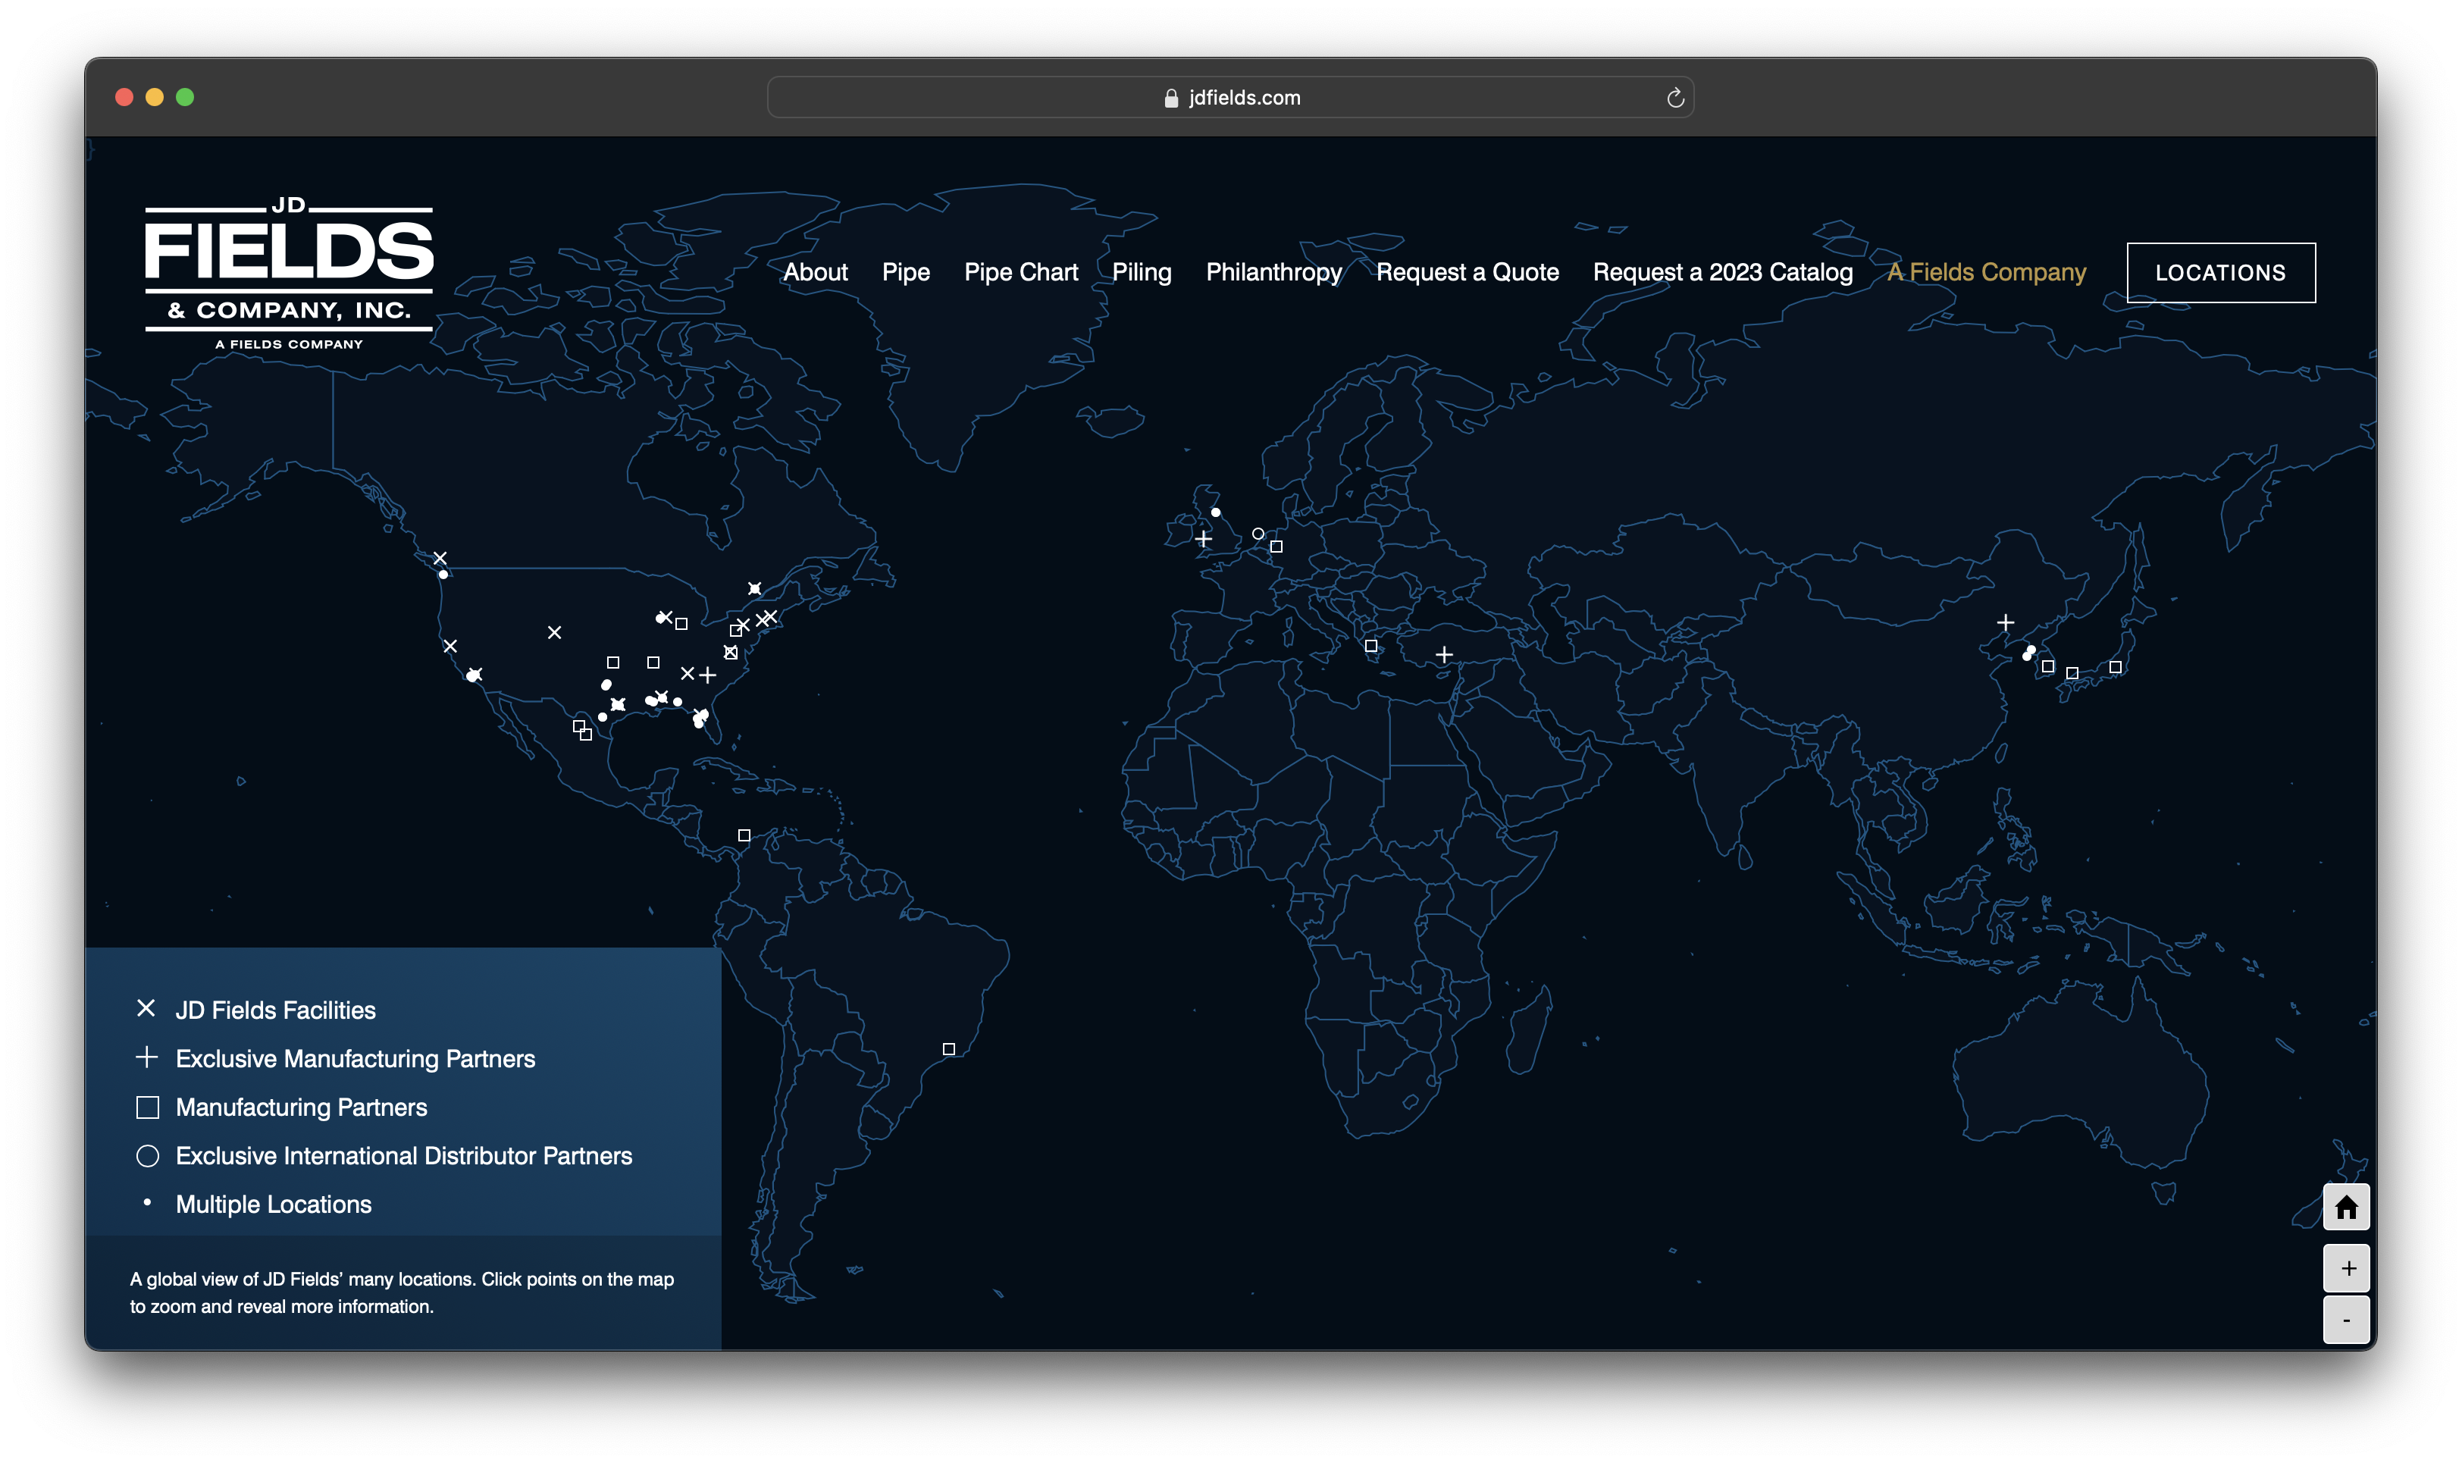Click the Manufacturing Partners legend label
Screen dimensions: 2462x1463
[x=301, y=1107]
